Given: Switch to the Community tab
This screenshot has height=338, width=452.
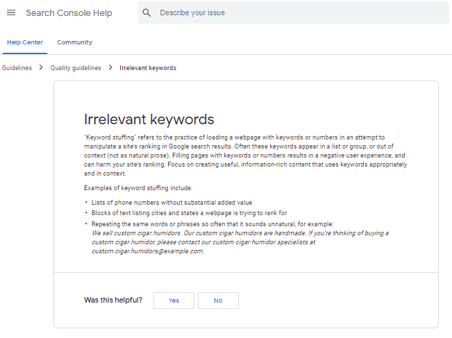Looking at the screenshot, I should (x=74, y=42).
